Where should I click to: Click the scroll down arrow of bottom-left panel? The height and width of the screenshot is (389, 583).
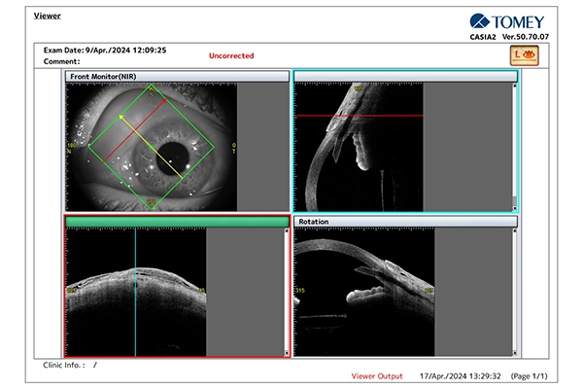click(287, 353)
